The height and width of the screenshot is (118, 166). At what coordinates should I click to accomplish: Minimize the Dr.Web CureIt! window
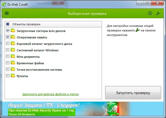(140, 3)
